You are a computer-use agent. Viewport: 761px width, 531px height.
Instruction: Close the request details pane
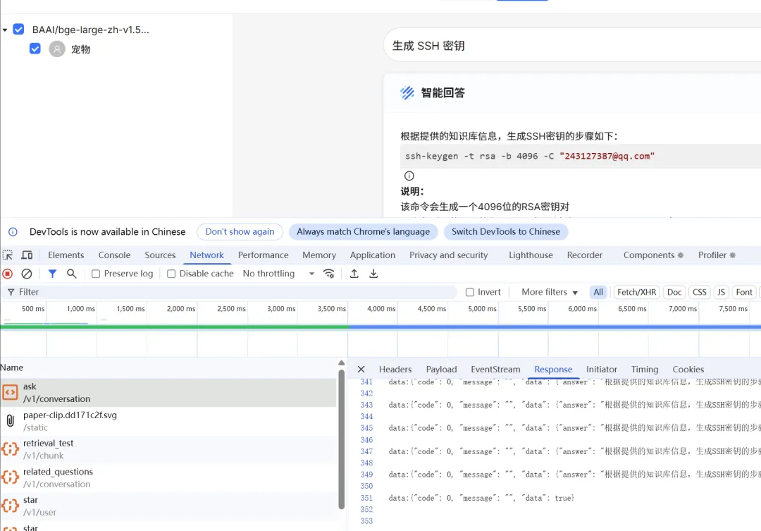(361, 370)
